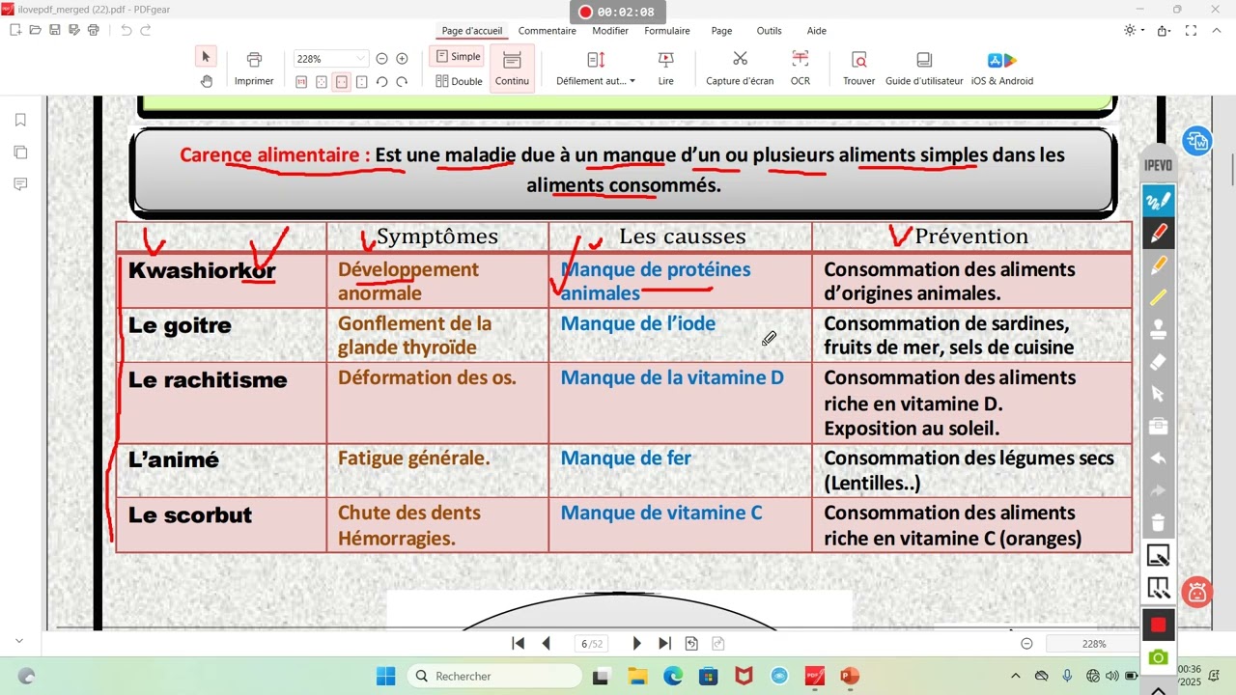Click the blue PDF-to-Word floating icon
Screen dimensions: 1236x695
(1197, 141)
